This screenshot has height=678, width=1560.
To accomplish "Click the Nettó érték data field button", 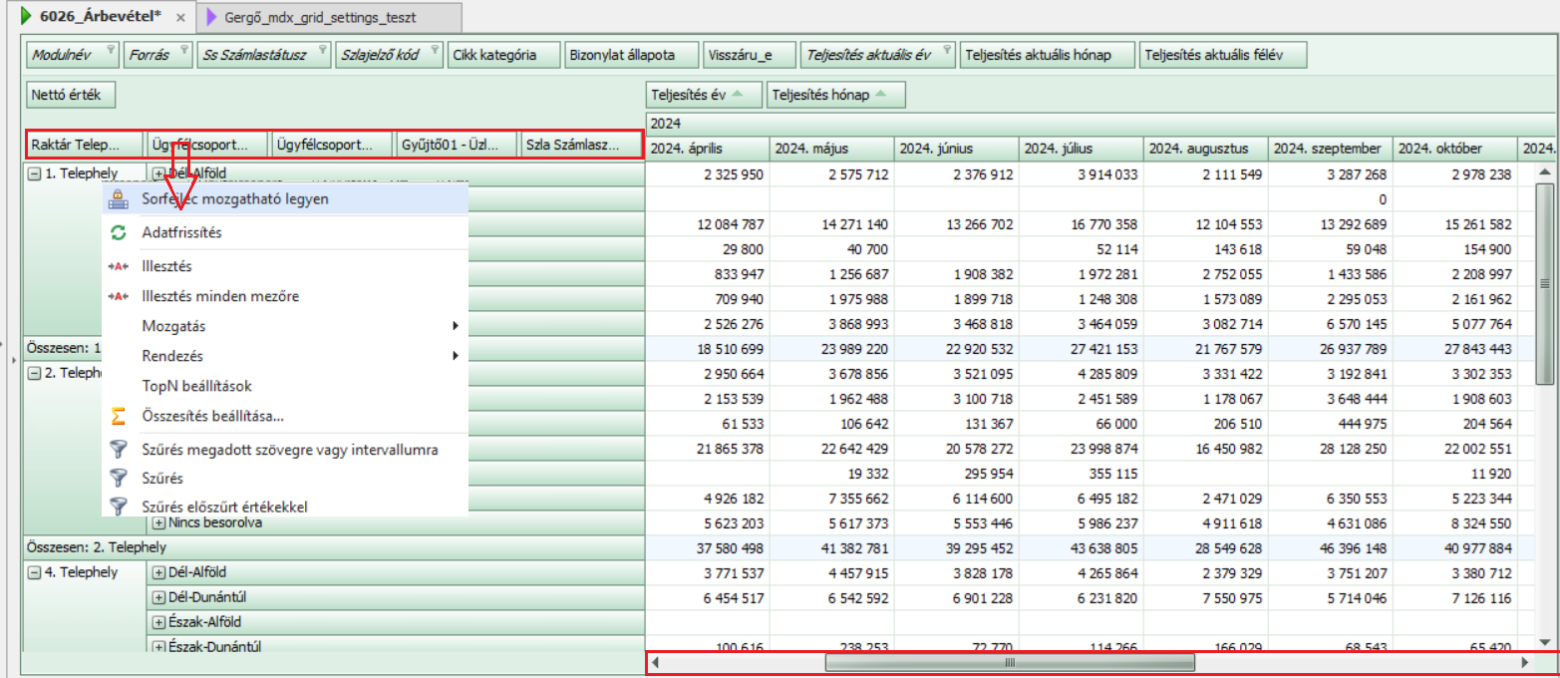I will click(x=72, y=95).
